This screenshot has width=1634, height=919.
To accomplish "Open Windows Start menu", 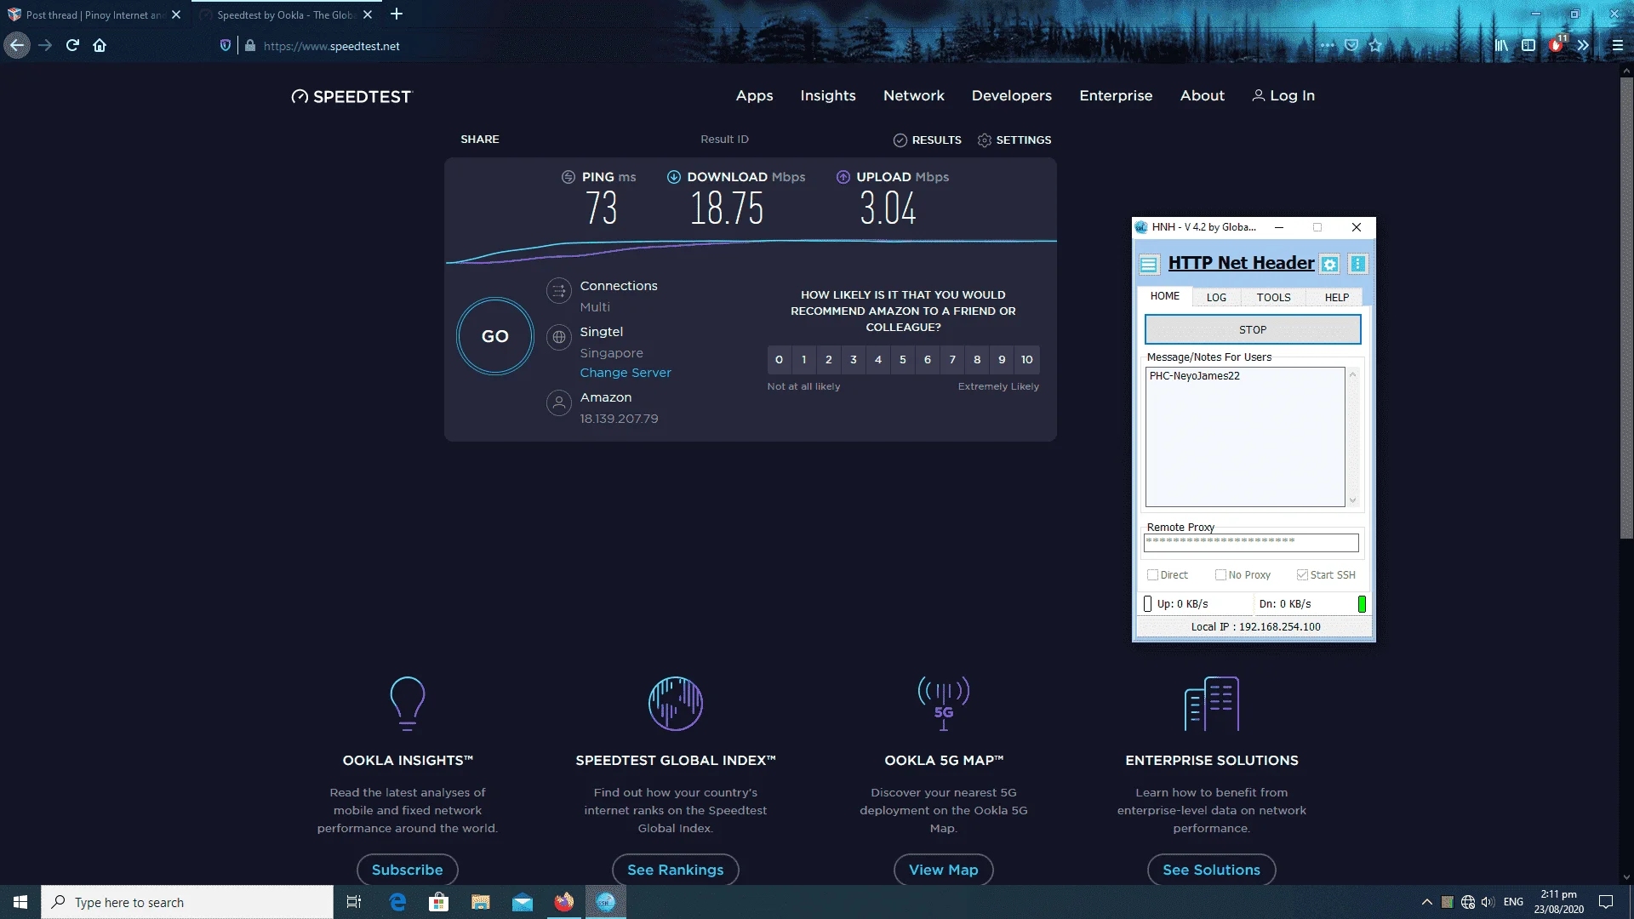I will coord(20,902).
